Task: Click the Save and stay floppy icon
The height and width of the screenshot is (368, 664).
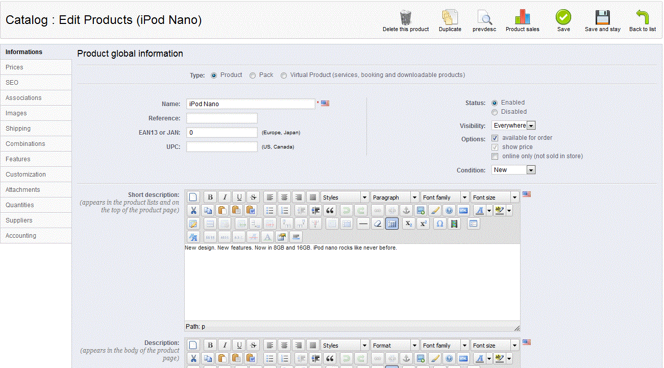Action: tap(603, 18)
